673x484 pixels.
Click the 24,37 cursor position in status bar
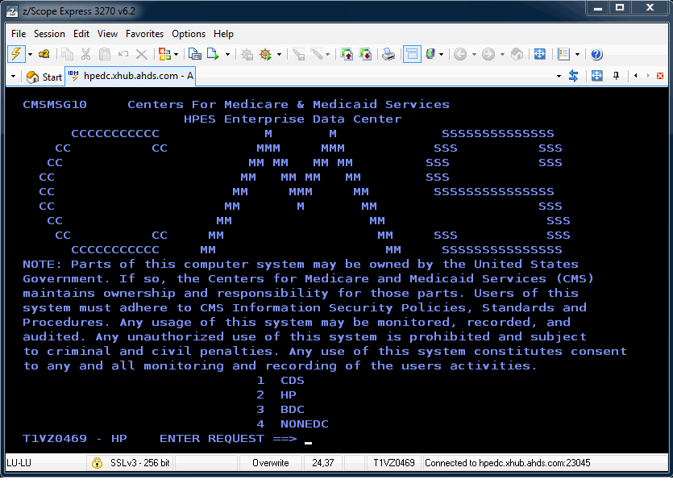(323, 463)
